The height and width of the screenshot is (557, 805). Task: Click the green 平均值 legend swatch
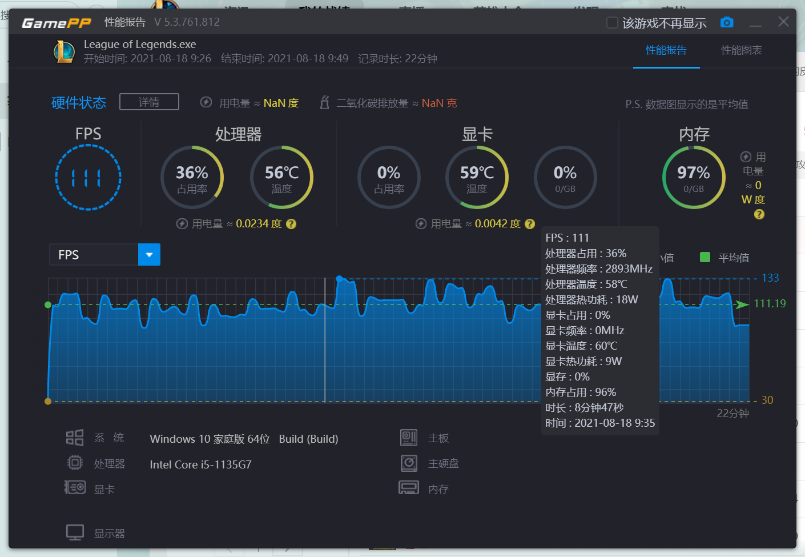pyautogui.click(x=705, y=257)
